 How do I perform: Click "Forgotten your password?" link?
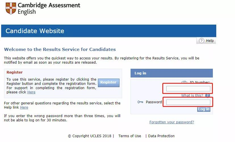[171, 122]
